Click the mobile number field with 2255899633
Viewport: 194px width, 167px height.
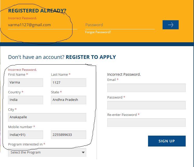69,135
